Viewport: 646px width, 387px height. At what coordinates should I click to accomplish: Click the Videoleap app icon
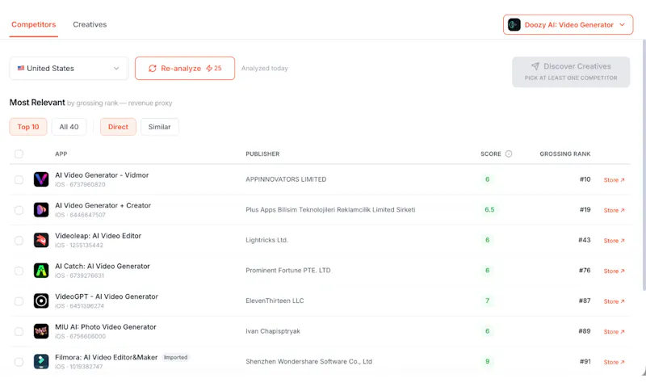click(41, 240)
